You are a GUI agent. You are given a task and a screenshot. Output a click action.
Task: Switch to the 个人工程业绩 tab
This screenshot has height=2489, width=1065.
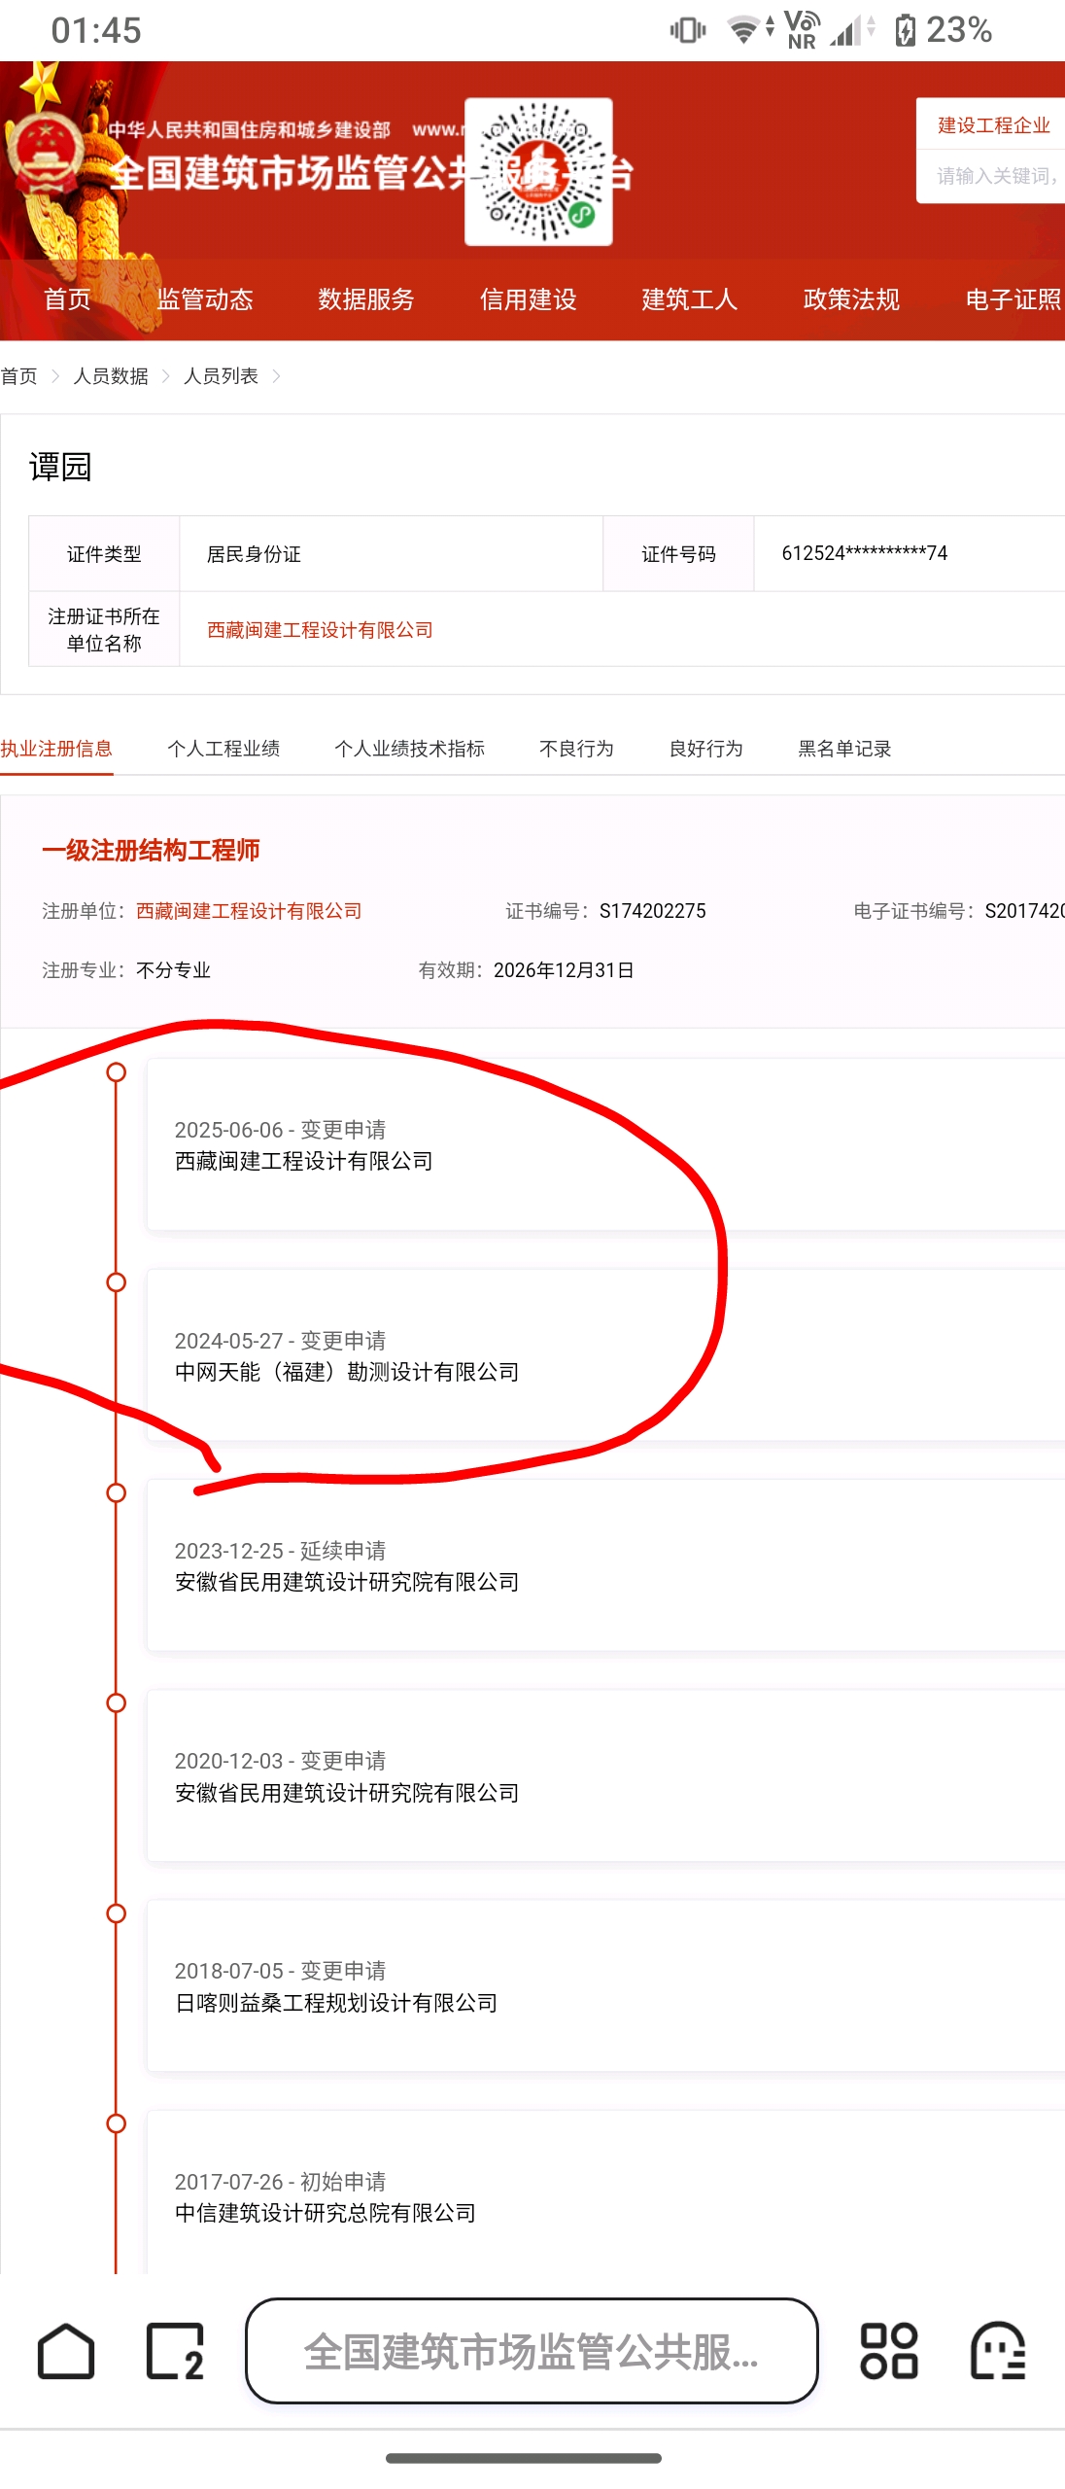(223, 749)
